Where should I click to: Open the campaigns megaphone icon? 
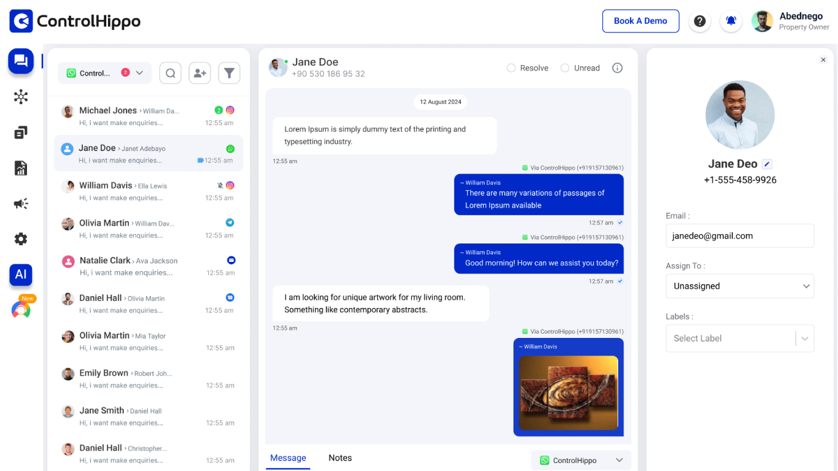tap(21, 204)
